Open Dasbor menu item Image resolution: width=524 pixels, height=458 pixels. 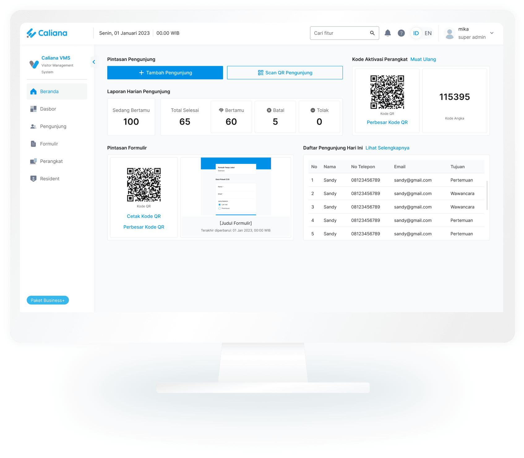(x=57, y=109)
